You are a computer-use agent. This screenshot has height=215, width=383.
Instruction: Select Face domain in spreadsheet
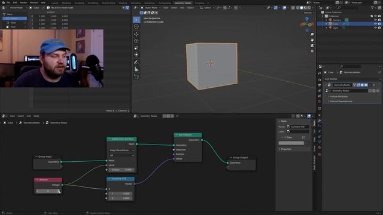tap(13, 27)
